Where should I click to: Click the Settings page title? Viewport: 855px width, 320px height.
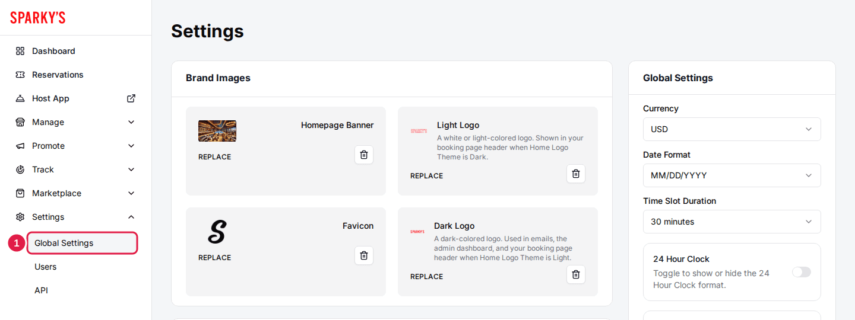click(x=207, y=31)
